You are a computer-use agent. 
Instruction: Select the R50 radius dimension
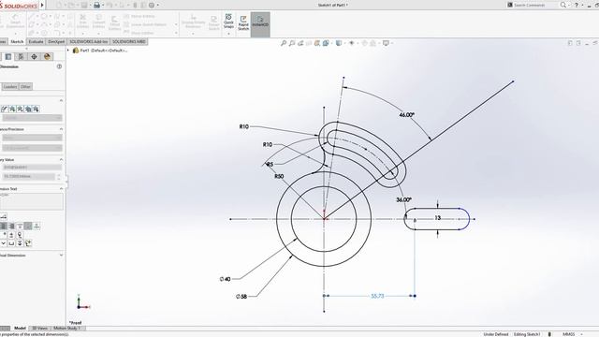click(279, 176)
